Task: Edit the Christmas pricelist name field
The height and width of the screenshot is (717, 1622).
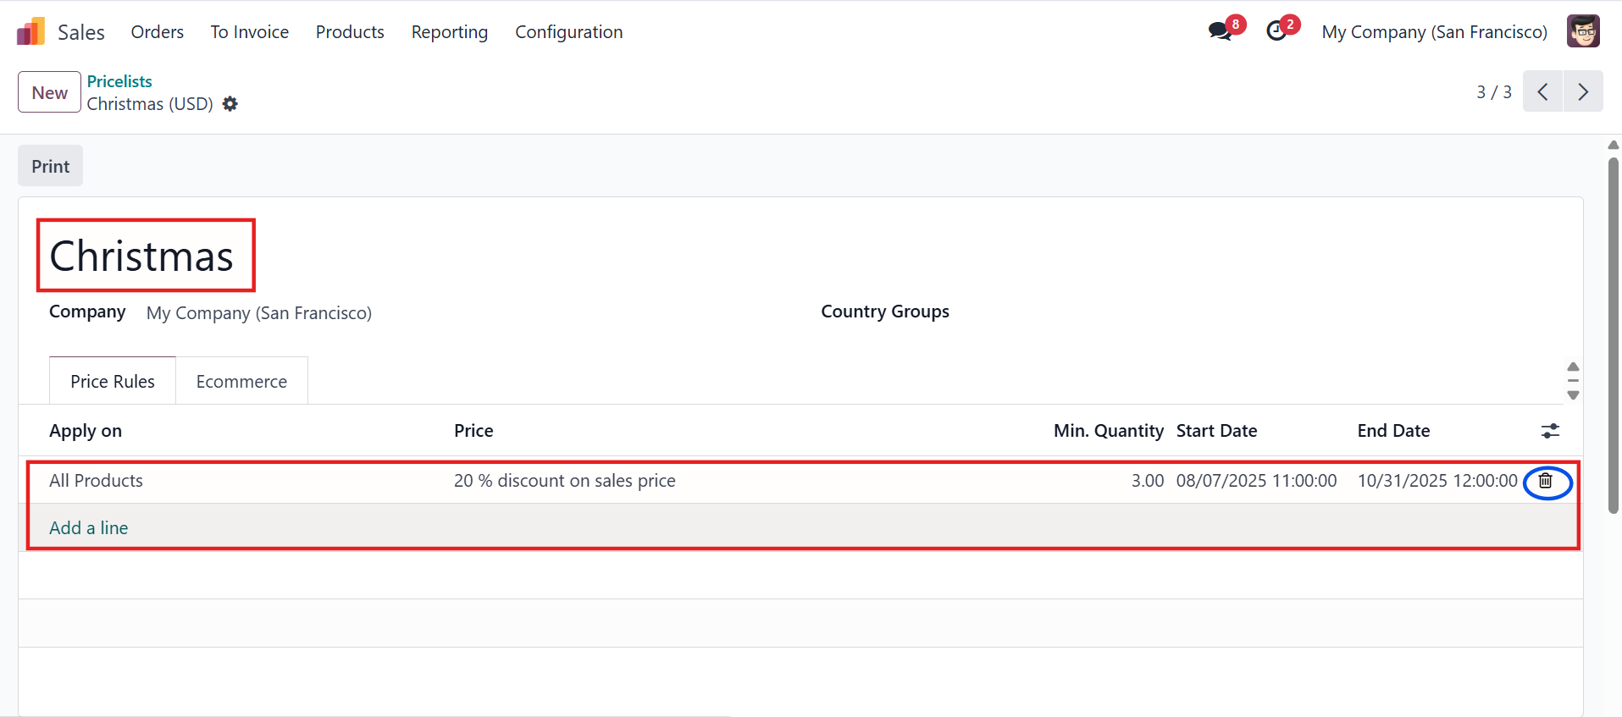Action: point(141,256)
